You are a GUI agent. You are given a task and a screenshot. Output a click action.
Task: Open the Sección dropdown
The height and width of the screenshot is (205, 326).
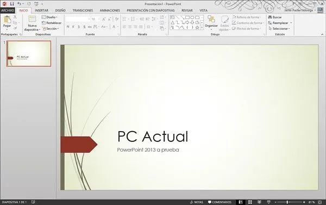[51, 28]
